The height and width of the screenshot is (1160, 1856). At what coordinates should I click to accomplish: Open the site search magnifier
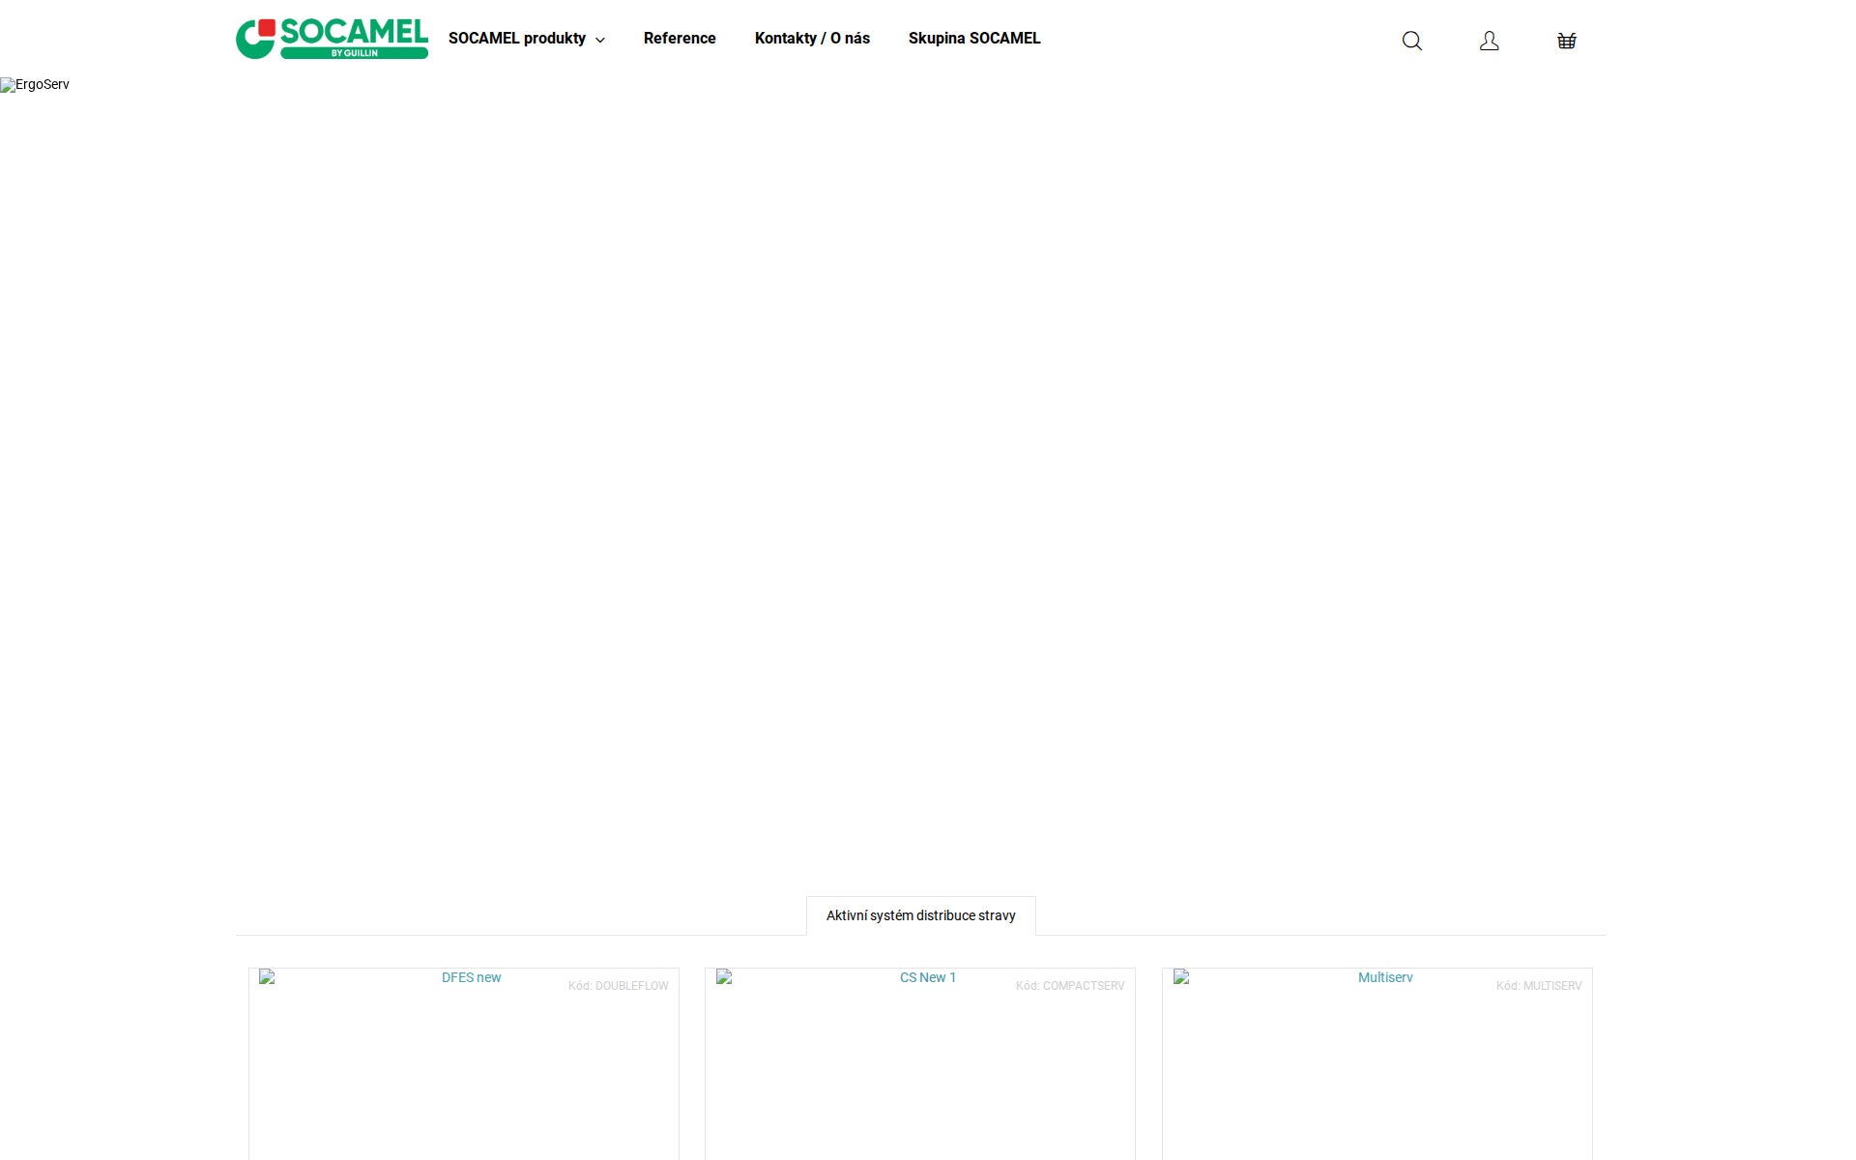(1411, 41)
